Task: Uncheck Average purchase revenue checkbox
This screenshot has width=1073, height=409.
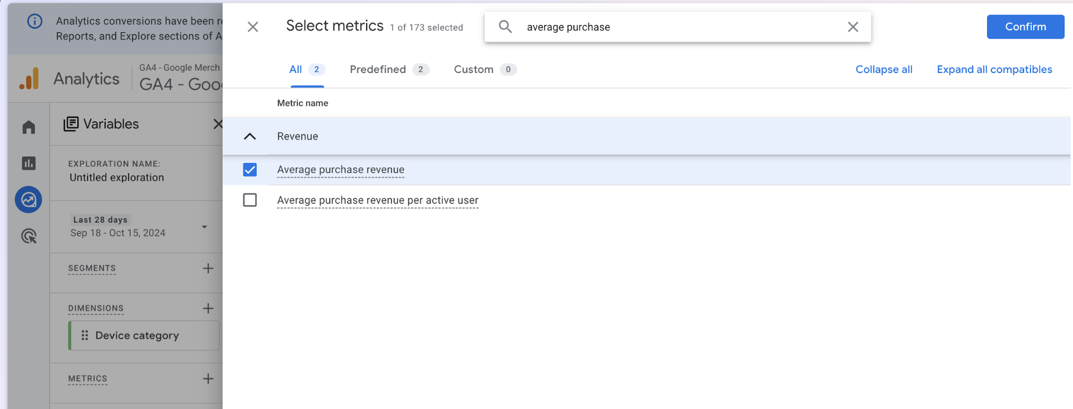Action: click(x=250, y=170)
